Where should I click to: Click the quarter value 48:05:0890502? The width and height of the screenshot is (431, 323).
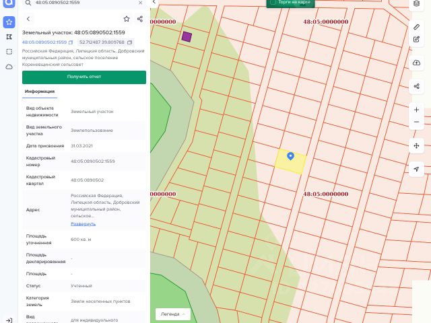click(87, 180)
